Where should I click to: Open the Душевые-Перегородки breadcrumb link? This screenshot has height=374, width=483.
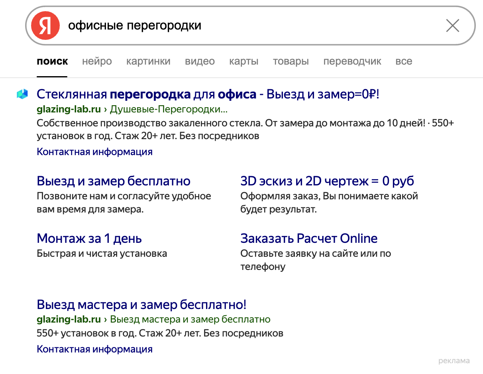pos(169,109)
